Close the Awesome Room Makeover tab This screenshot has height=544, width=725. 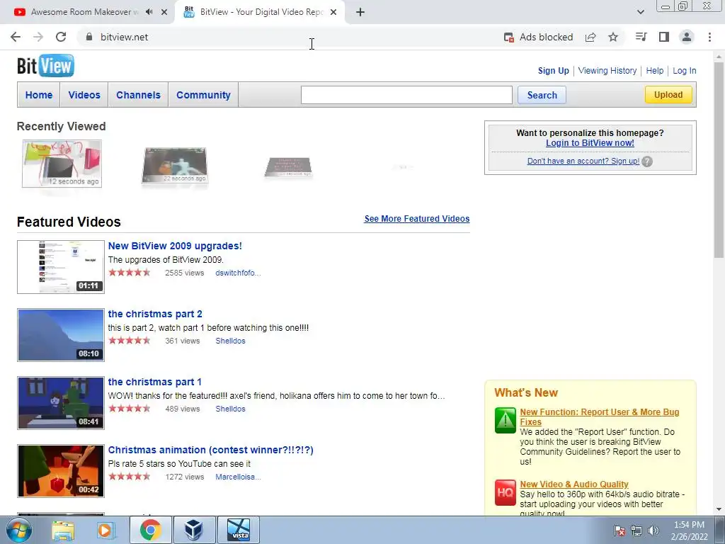pos(164,12)
